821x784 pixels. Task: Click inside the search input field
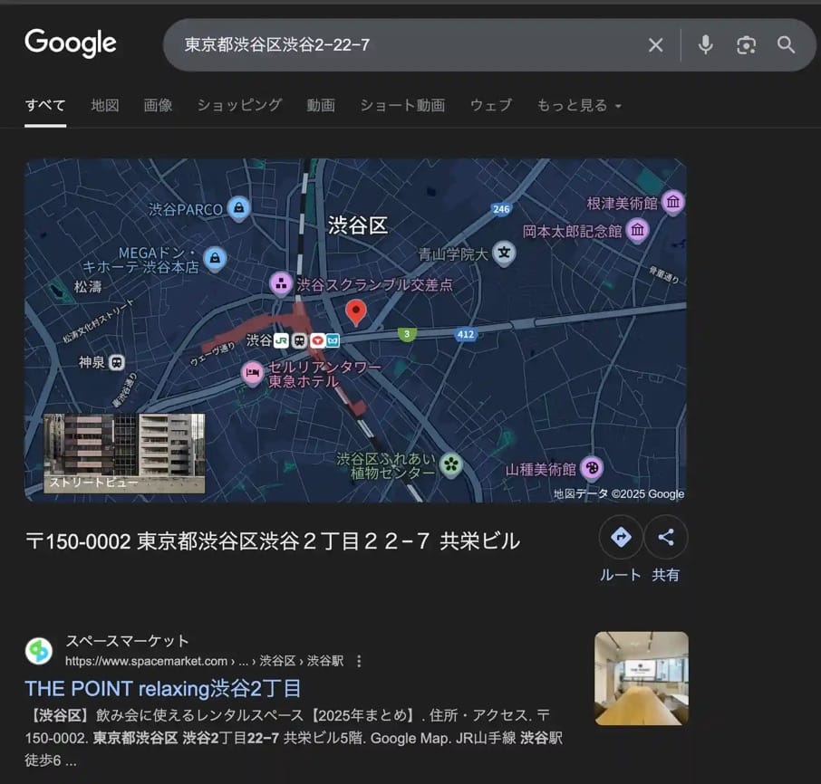click(362, 45)
